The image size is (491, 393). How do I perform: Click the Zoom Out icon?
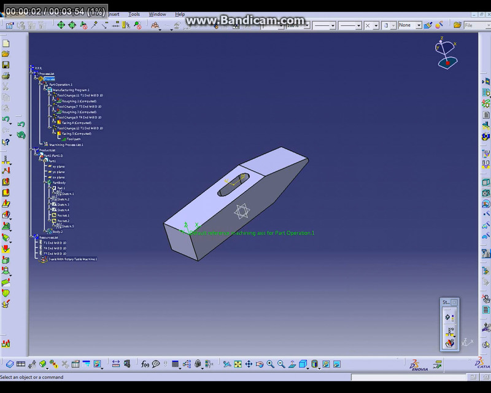pos(280,364)
